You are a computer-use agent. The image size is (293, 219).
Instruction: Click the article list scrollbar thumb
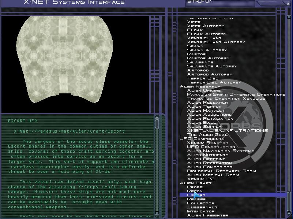pos(289,202)
